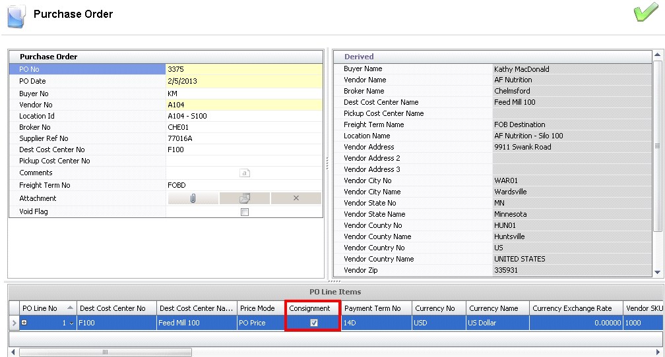Click the empty Pickup Cost Center No field
This screenshot has width=665, height=357.
point(244,161)
